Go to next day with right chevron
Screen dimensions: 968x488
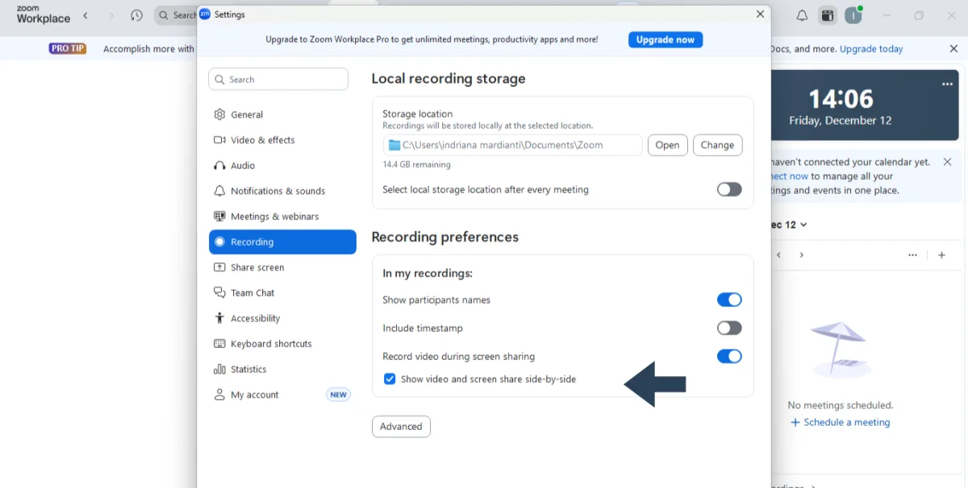[801, 255]
